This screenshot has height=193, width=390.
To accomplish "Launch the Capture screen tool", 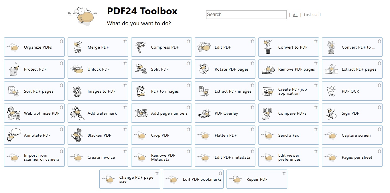I will (x=356, y=135).
